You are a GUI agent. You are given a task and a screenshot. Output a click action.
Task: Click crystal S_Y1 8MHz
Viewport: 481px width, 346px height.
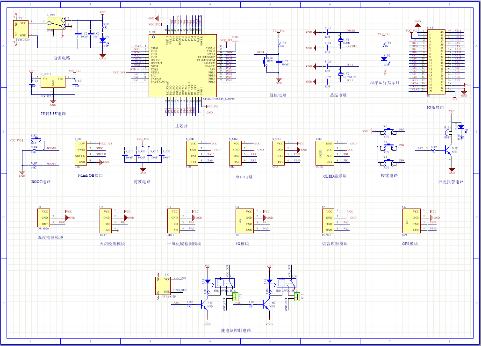[340, 40]
